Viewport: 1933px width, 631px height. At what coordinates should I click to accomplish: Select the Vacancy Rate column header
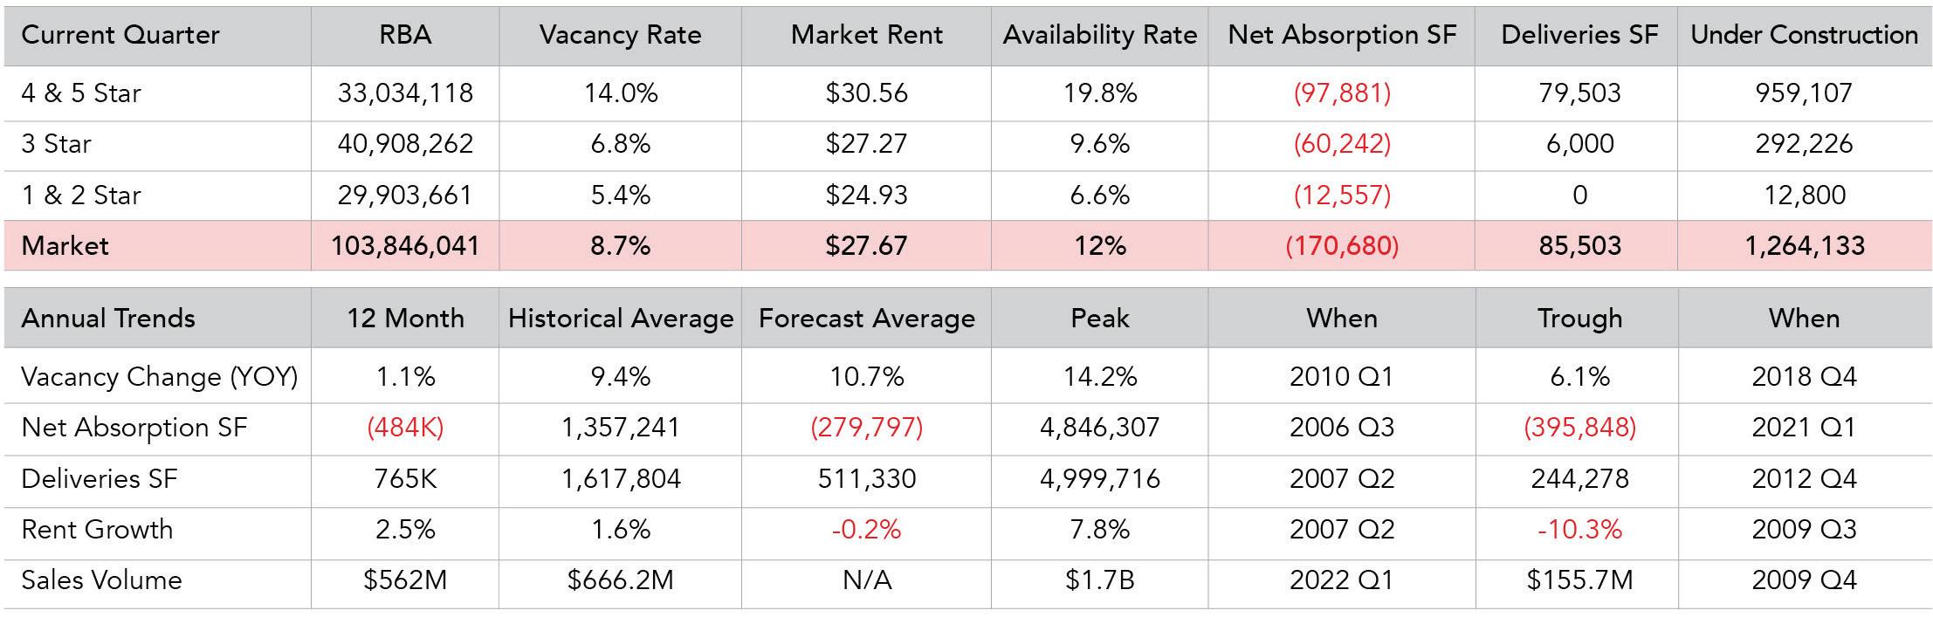(x=620, y=35)
